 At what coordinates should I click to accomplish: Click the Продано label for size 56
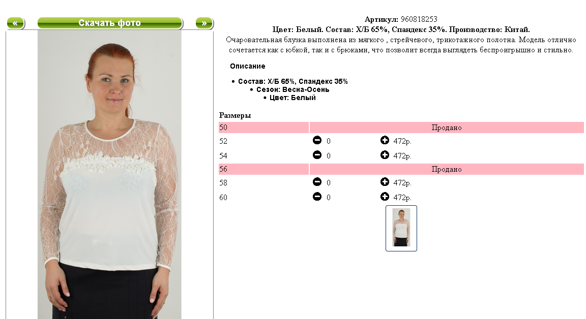[x=447, y=169]
